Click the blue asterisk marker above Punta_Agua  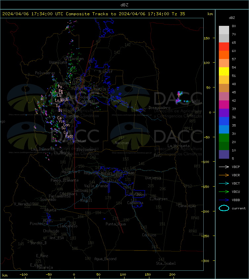click(x=104, y=219)
